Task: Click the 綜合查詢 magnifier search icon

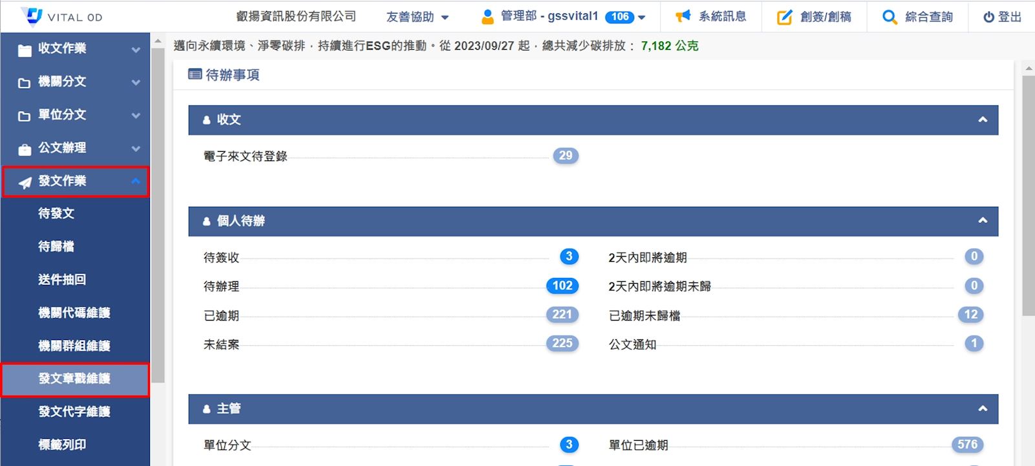Action: 890,17
